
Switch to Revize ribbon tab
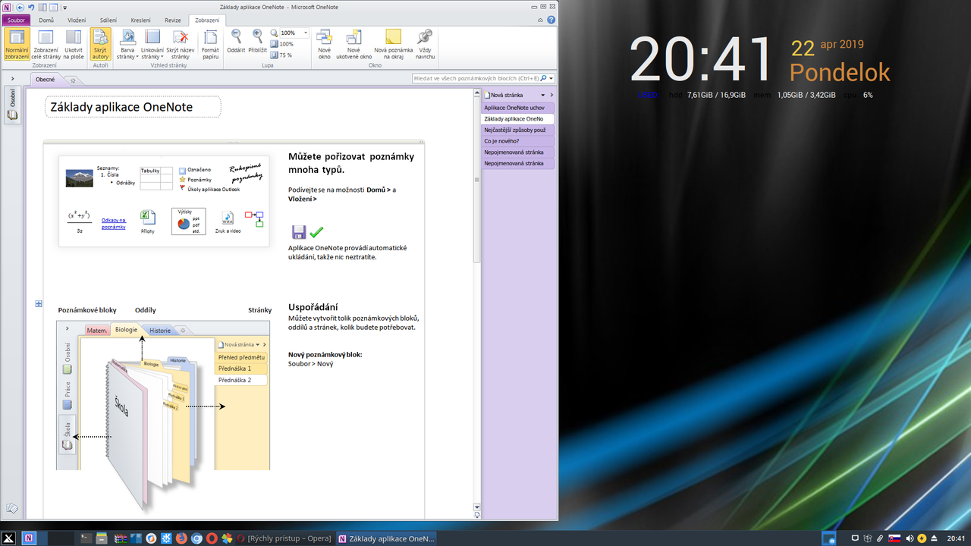click(x=173, y=20)
